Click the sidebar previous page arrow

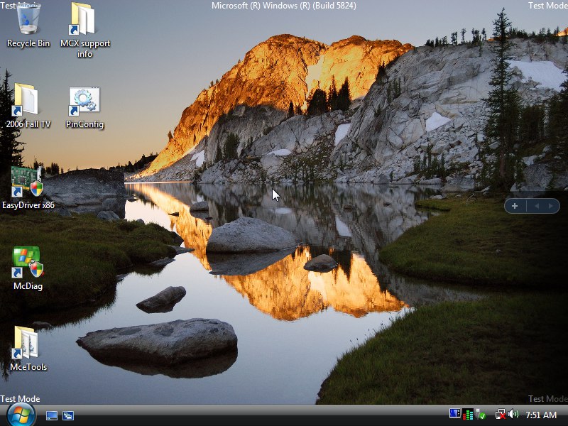537,206
